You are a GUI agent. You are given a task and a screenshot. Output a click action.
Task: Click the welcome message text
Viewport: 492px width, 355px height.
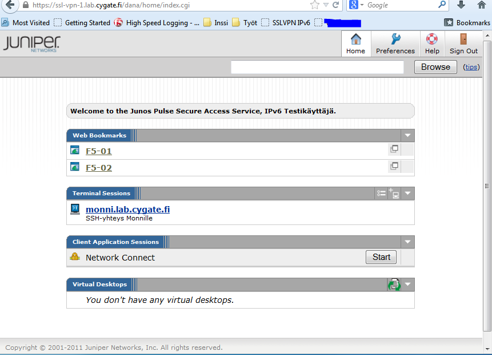pos(203,111)
